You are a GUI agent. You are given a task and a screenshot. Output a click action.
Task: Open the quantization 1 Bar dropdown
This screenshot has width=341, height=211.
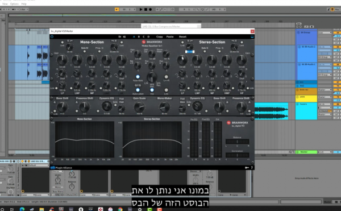tap(24, 9)
